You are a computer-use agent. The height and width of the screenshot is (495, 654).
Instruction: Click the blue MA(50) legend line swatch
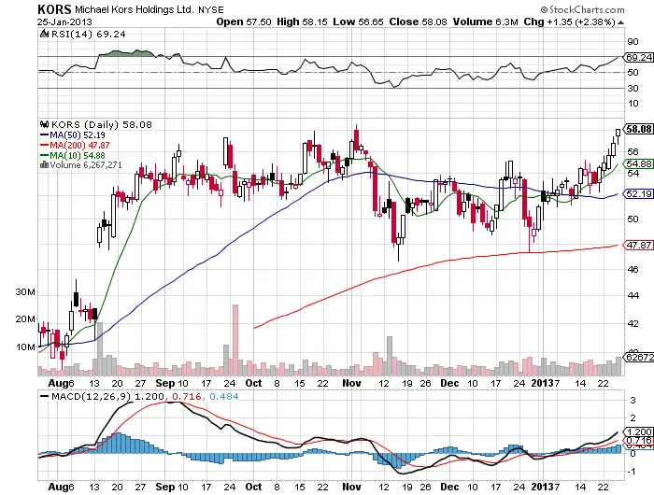point(44,135)
